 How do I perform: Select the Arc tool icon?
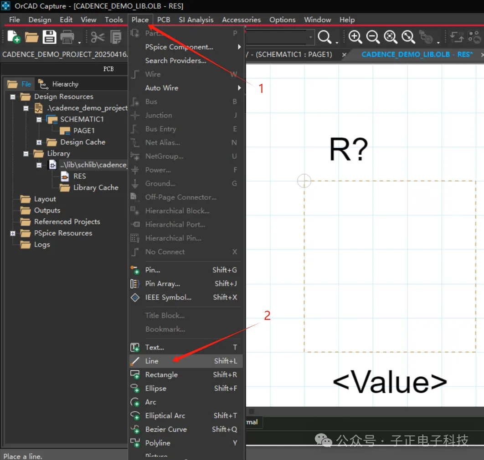click(135, 402)
